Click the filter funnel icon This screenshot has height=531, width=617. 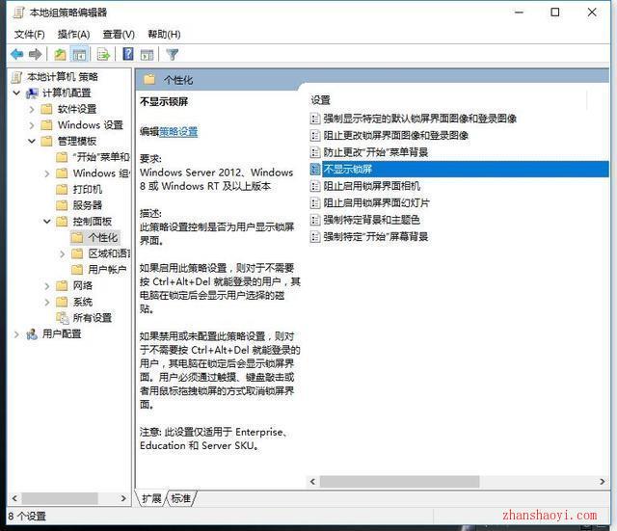click(x=173, y=54)
